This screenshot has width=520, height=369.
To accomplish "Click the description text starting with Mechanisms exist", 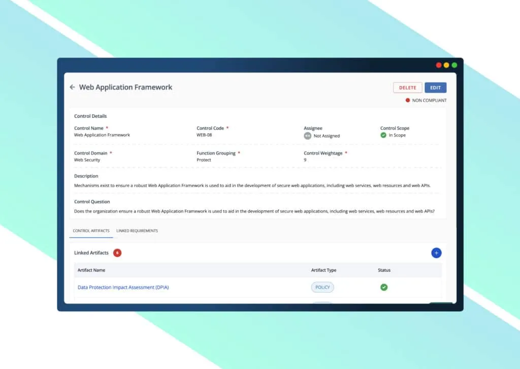I will [x=252, y=186].
